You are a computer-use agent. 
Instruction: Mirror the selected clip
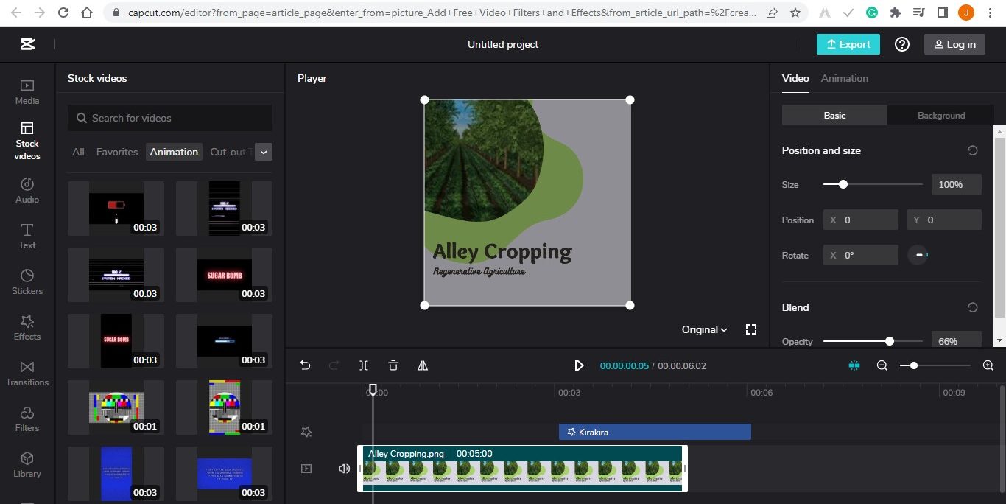click(x=423, y=365)
